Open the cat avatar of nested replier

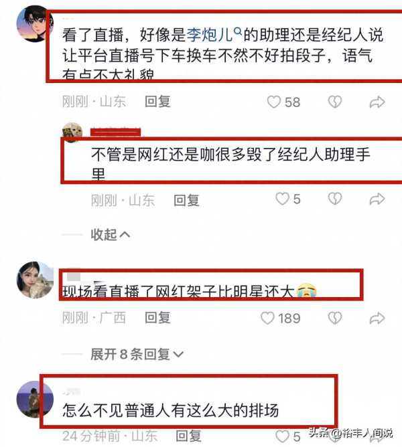click(x=72, y=132)
